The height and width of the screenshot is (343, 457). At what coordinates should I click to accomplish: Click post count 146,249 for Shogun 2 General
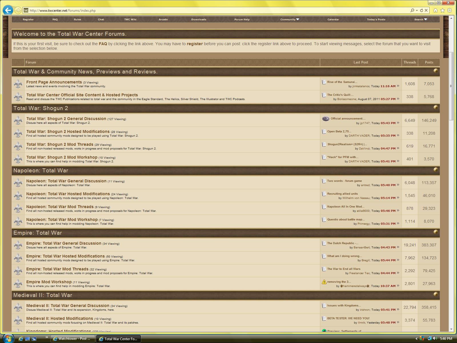click(429, 120)
